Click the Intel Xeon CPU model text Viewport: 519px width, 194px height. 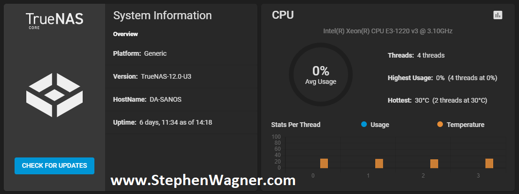click(x=387, y=31)
